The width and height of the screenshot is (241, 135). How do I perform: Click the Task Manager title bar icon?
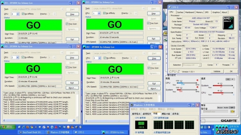point(132,105)
